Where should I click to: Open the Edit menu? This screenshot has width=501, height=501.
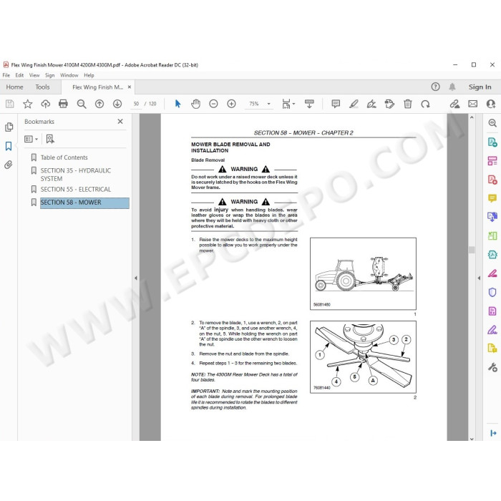coord(19,75)
